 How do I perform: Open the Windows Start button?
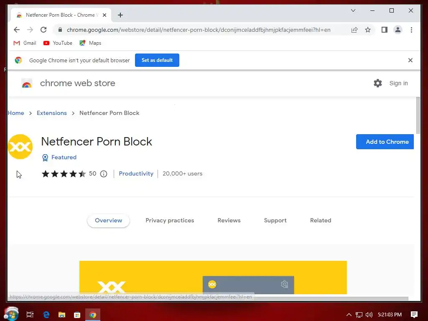point(11,314)
